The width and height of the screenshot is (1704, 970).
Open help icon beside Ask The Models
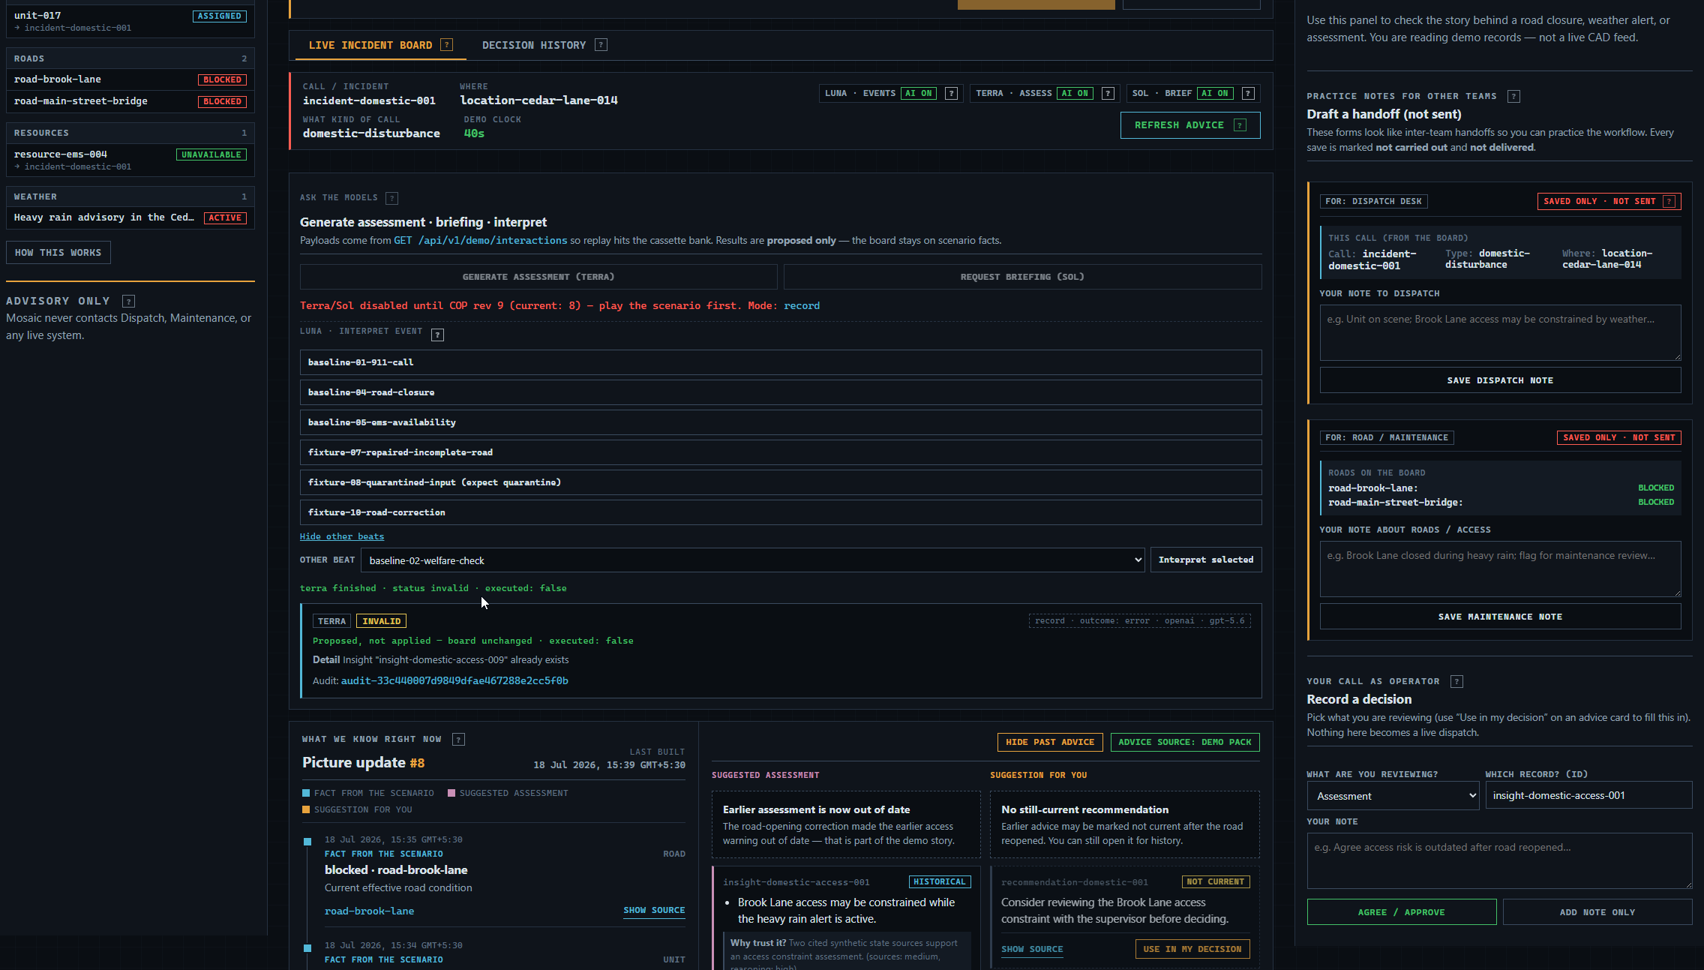coord(391,198)
